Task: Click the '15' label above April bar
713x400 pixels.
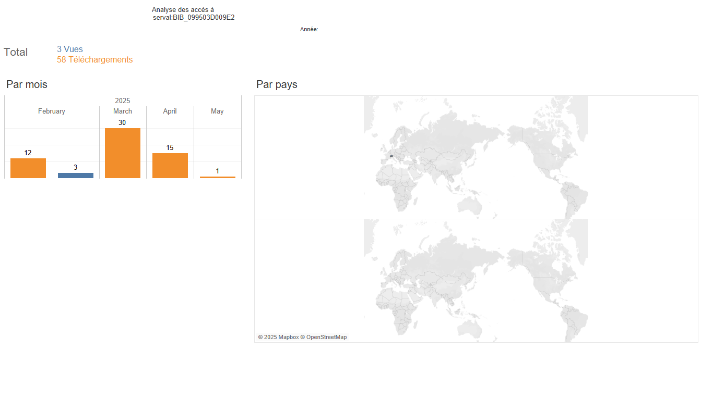Action: 170,148
